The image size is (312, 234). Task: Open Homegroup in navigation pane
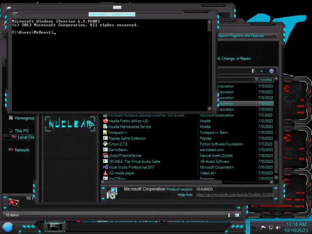[24, 118]
